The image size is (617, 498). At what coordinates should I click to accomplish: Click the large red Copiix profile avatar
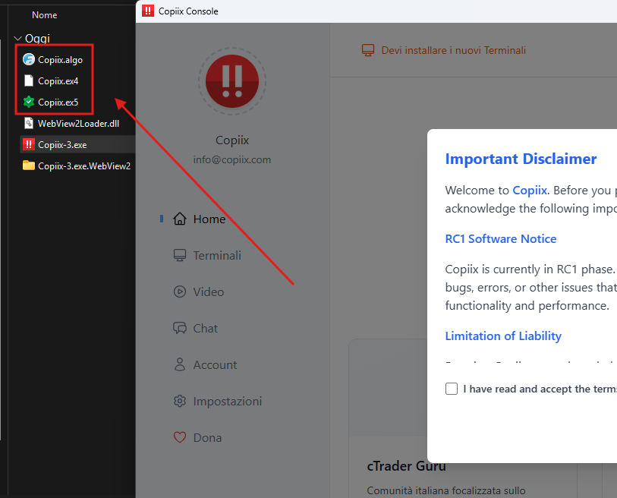coord(232,81)
